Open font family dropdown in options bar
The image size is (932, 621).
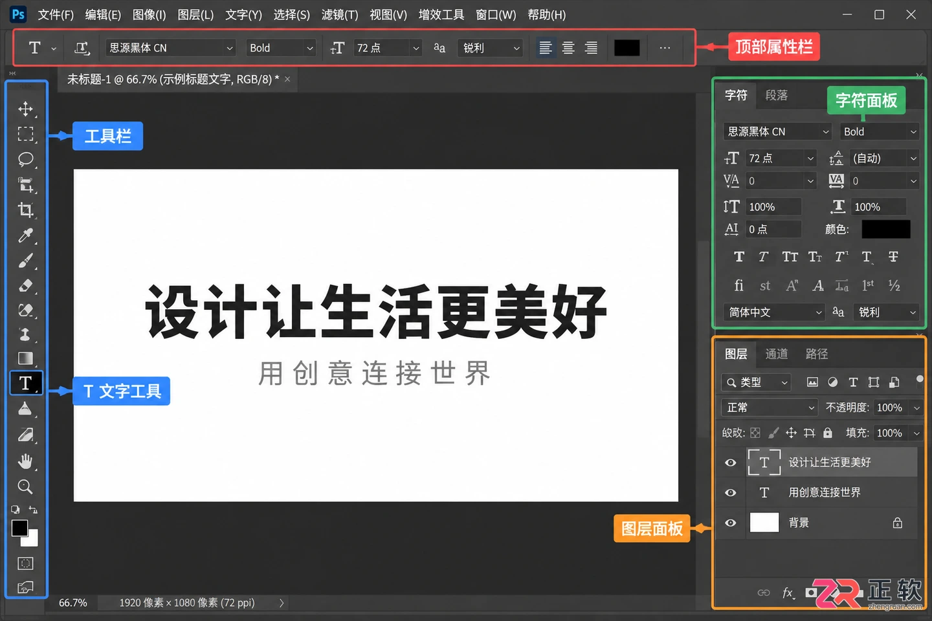(x=170, y=48)
